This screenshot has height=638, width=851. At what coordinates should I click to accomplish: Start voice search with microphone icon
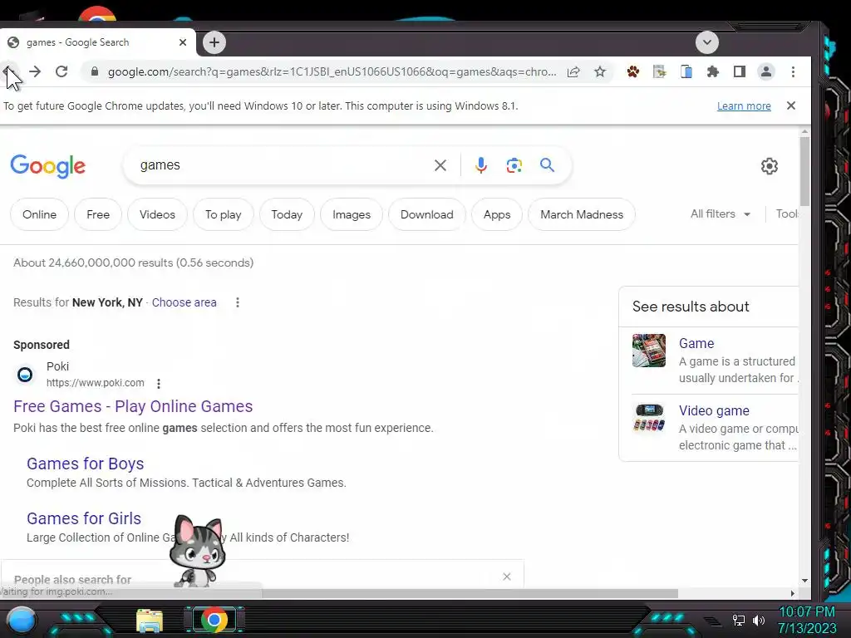481,165
